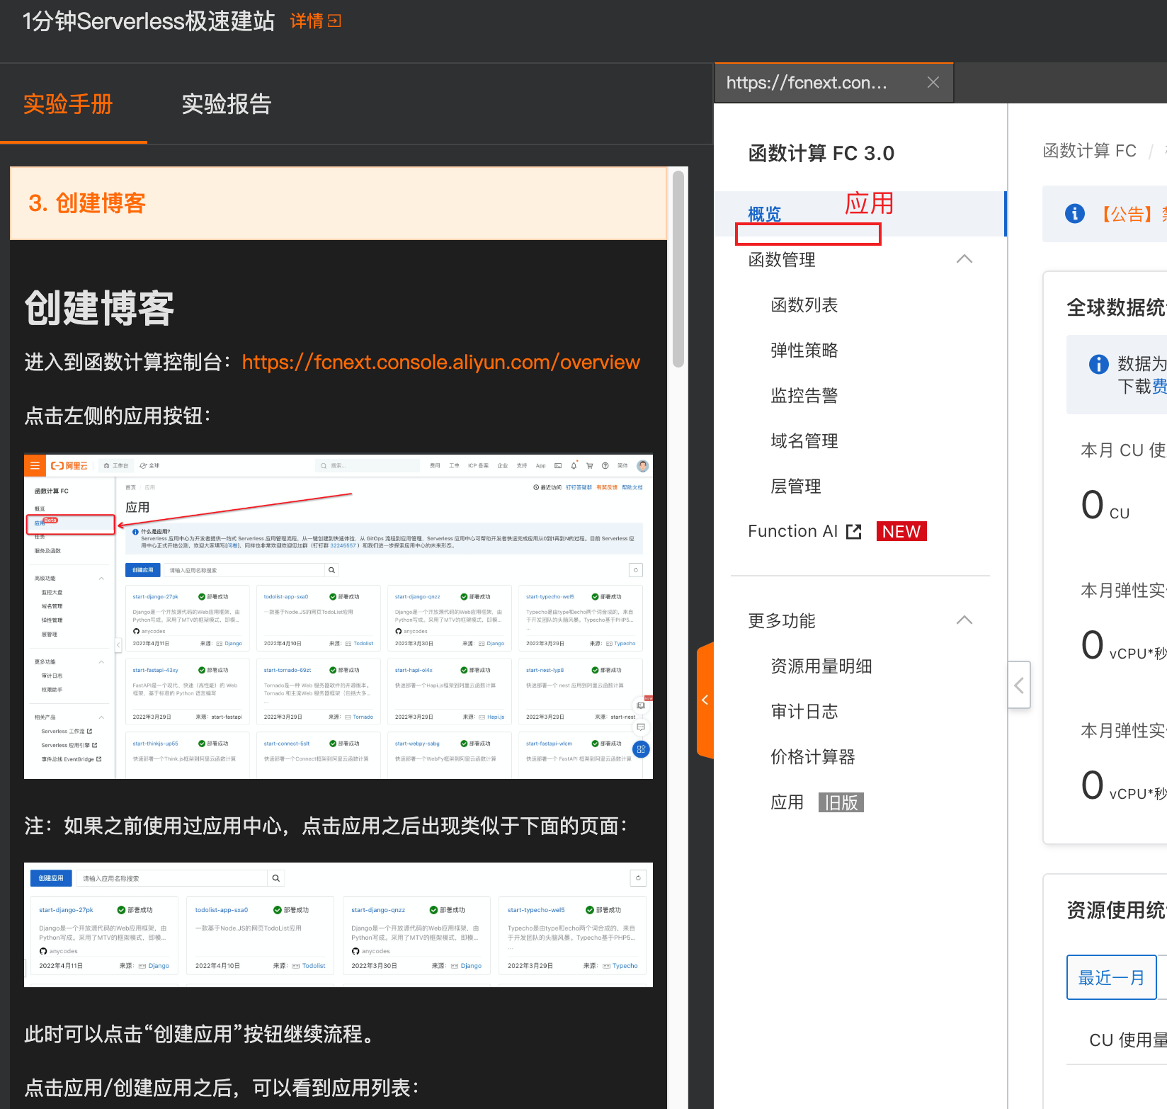Click the 函数计算 FC breadcrumb
Viewport: 1167px width, 1109px height.
click(1090, 151)
